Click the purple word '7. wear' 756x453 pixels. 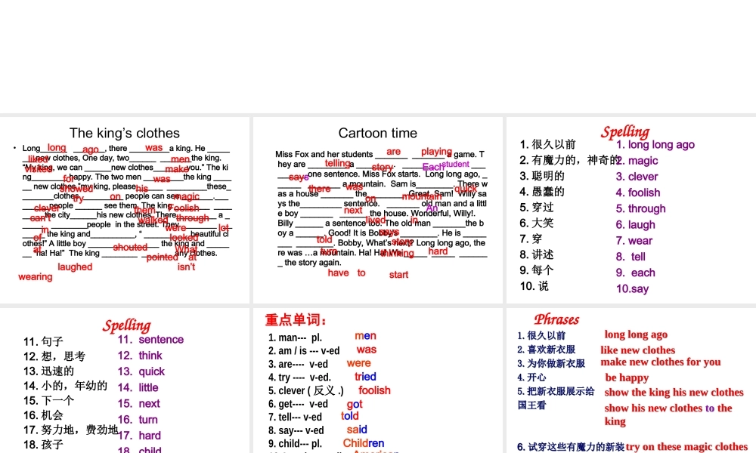coord(634,241)
